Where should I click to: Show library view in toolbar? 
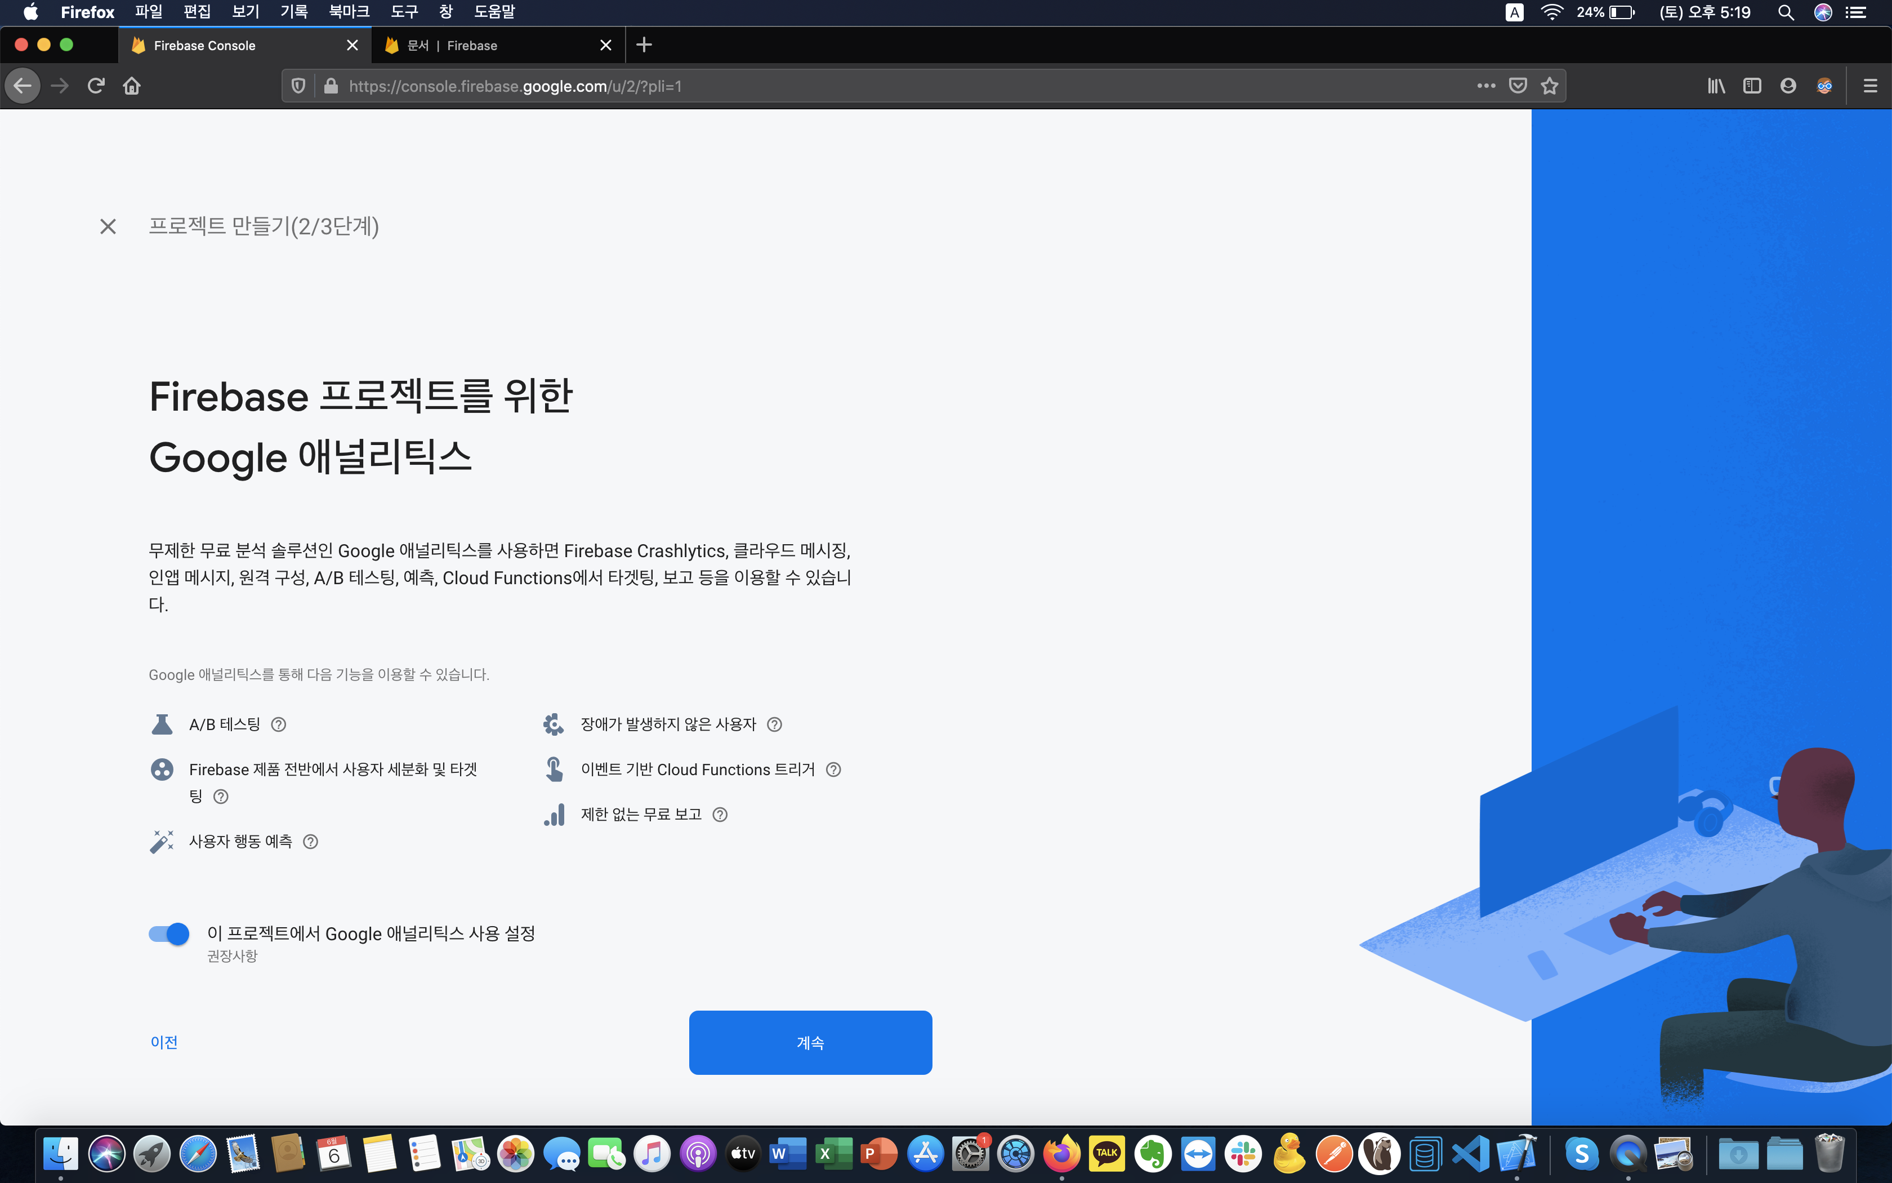tap(1716, 86)
